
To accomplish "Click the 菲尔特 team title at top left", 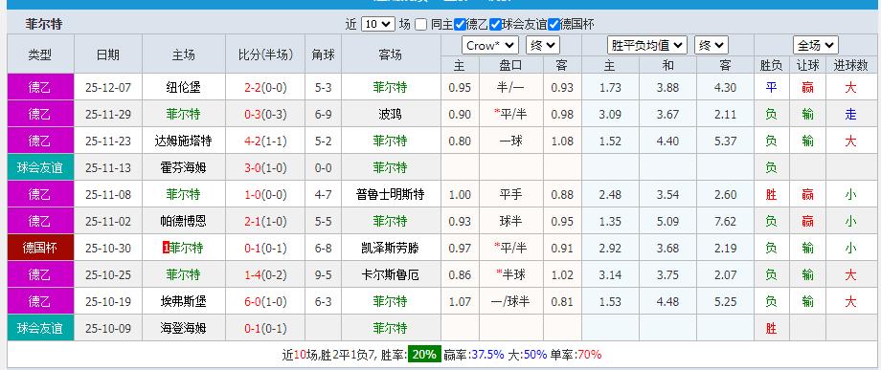I will 44,24.
